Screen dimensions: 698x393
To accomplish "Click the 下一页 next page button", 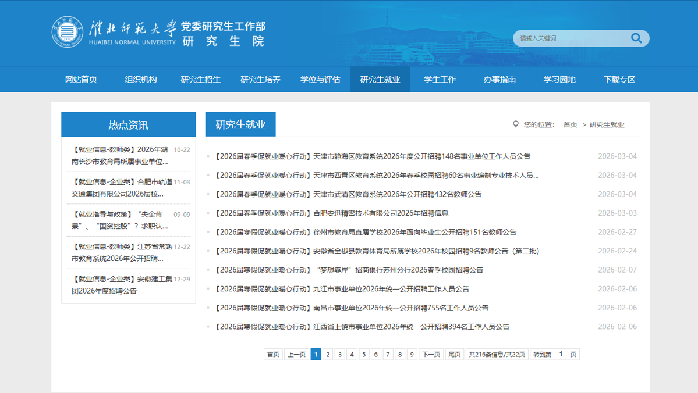I will 431,354.
